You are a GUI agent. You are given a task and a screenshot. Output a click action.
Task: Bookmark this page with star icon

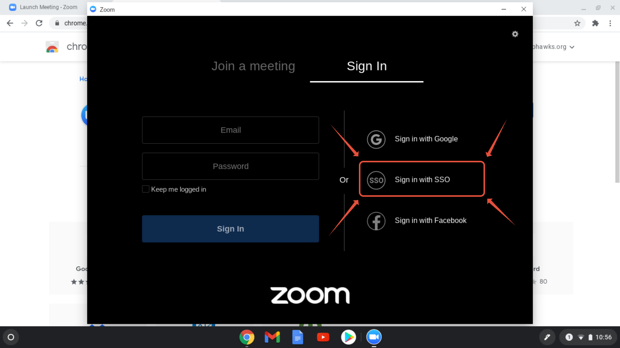click(x=577, y=23)
